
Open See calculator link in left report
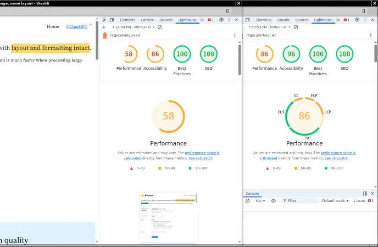(x=201, y=158)
